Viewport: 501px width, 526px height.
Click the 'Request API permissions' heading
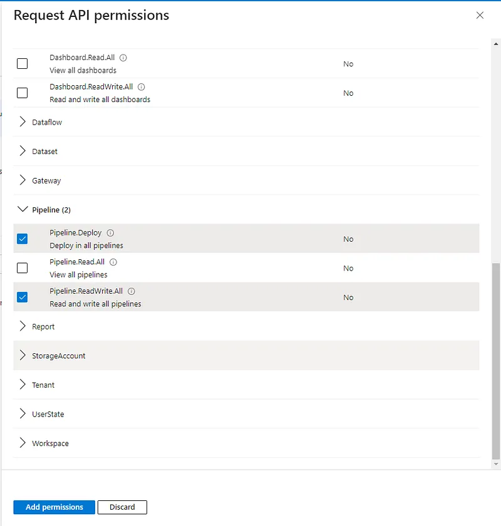(91, 16)
